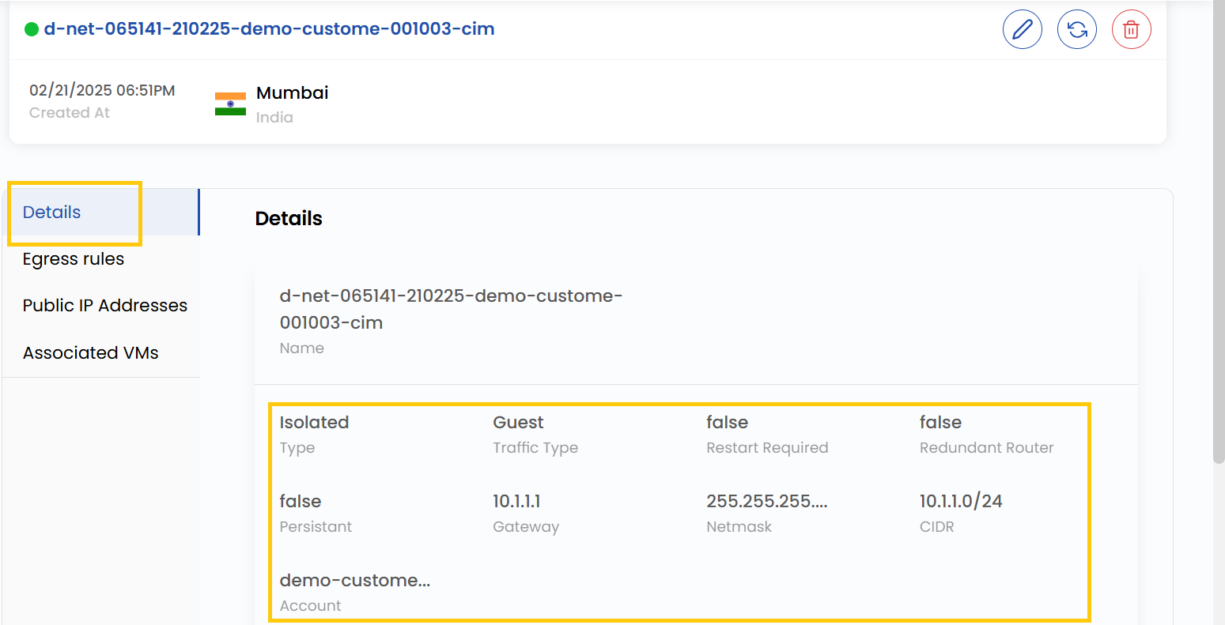Click the truncated Account value

pyautogui.click(x=354, y=580)
